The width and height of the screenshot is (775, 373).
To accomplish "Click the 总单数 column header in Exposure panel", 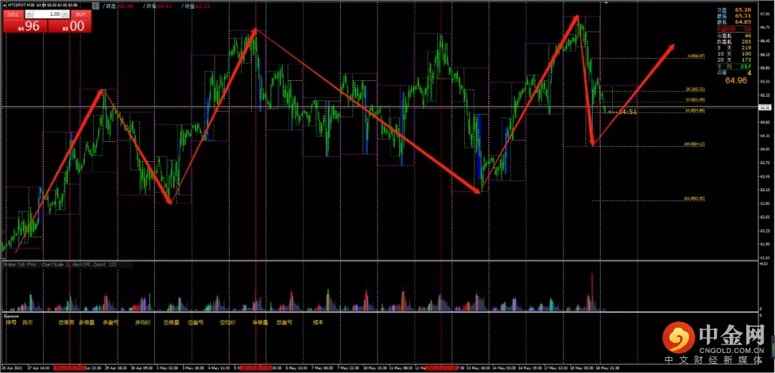I will coord(66,322).
